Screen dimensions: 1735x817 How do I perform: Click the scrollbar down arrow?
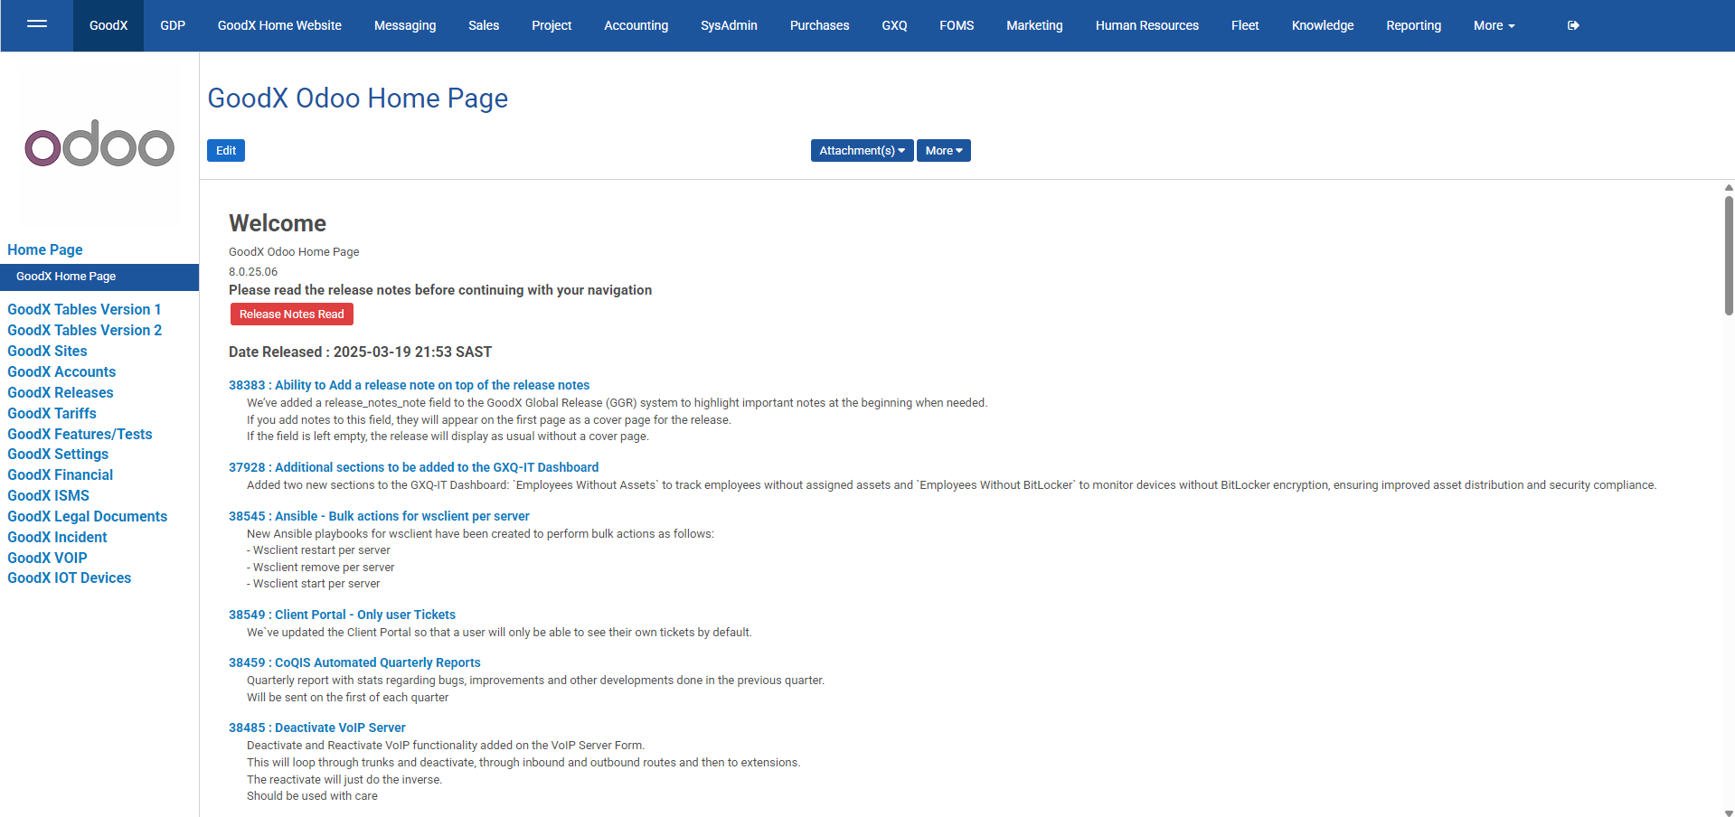coord(1729,812)
